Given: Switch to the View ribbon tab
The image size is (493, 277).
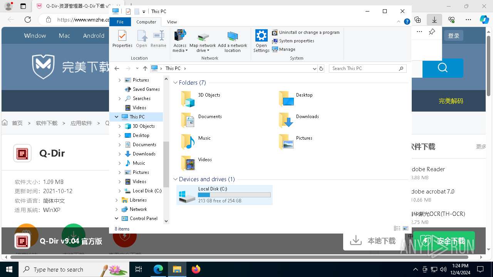Looking at the screenshot, I should (x=172, y=22).
